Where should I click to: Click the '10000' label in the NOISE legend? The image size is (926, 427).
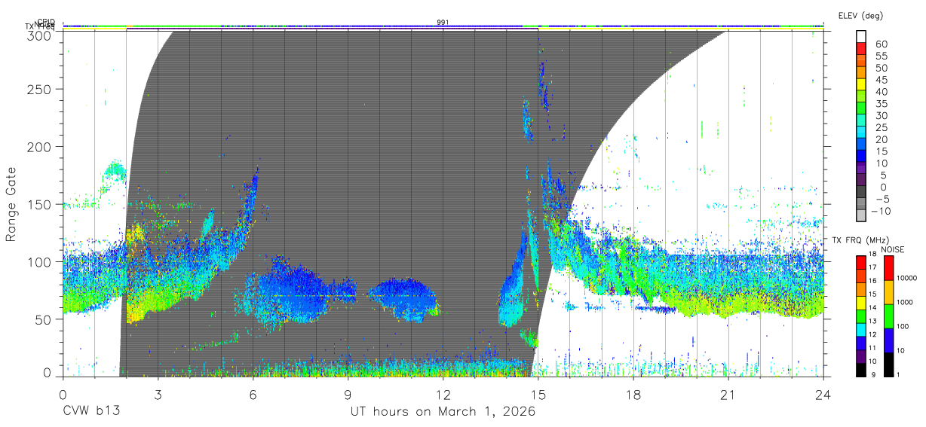click(x=909, y=279)
